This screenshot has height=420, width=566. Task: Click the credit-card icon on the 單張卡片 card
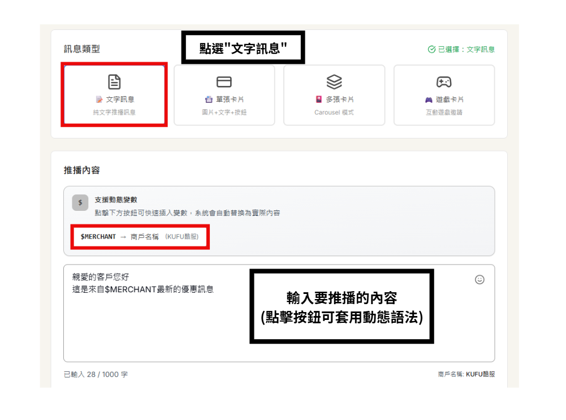point(224,82)
